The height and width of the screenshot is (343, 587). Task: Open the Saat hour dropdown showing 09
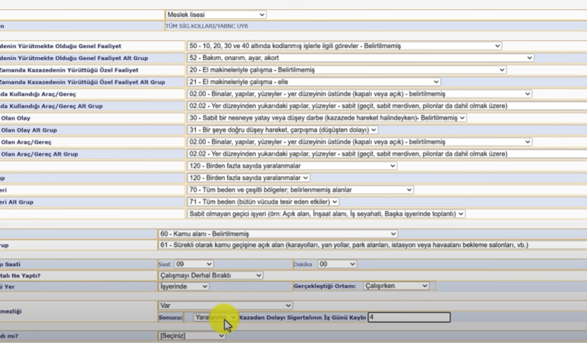pos(194,264)
